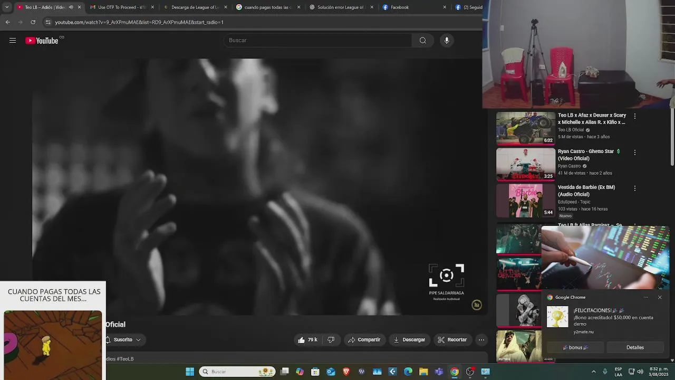Switch to the Use OTP To Proceed Gmail tab

(x=121, y=7)
